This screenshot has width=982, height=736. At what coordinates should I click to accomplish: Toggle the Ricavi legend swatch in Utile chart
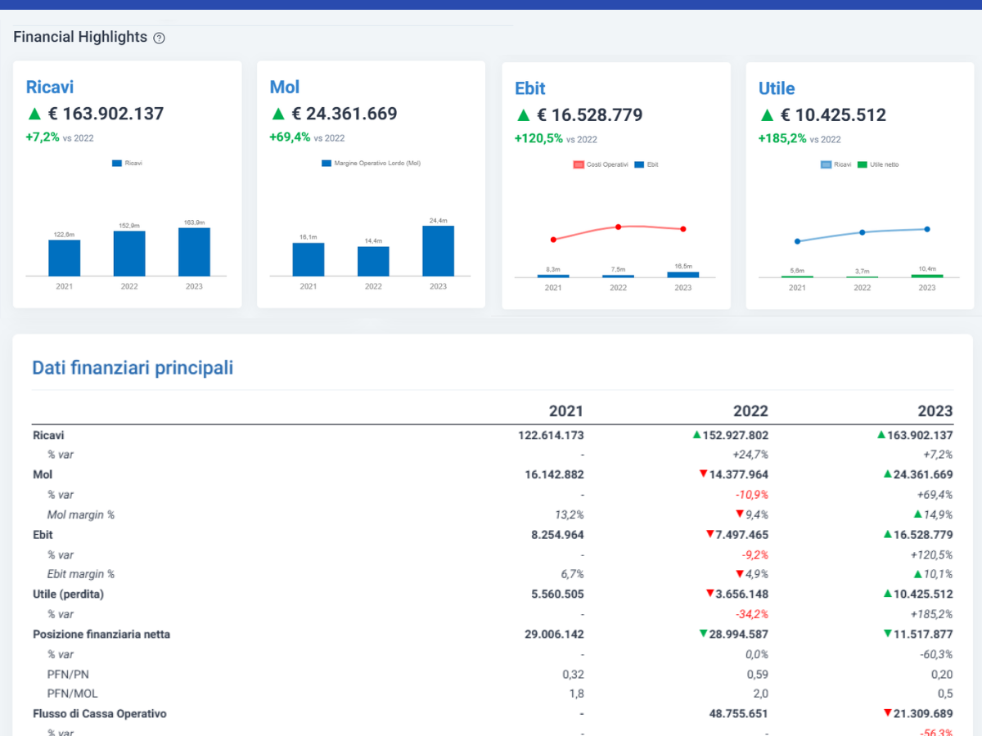pos(826,164)
